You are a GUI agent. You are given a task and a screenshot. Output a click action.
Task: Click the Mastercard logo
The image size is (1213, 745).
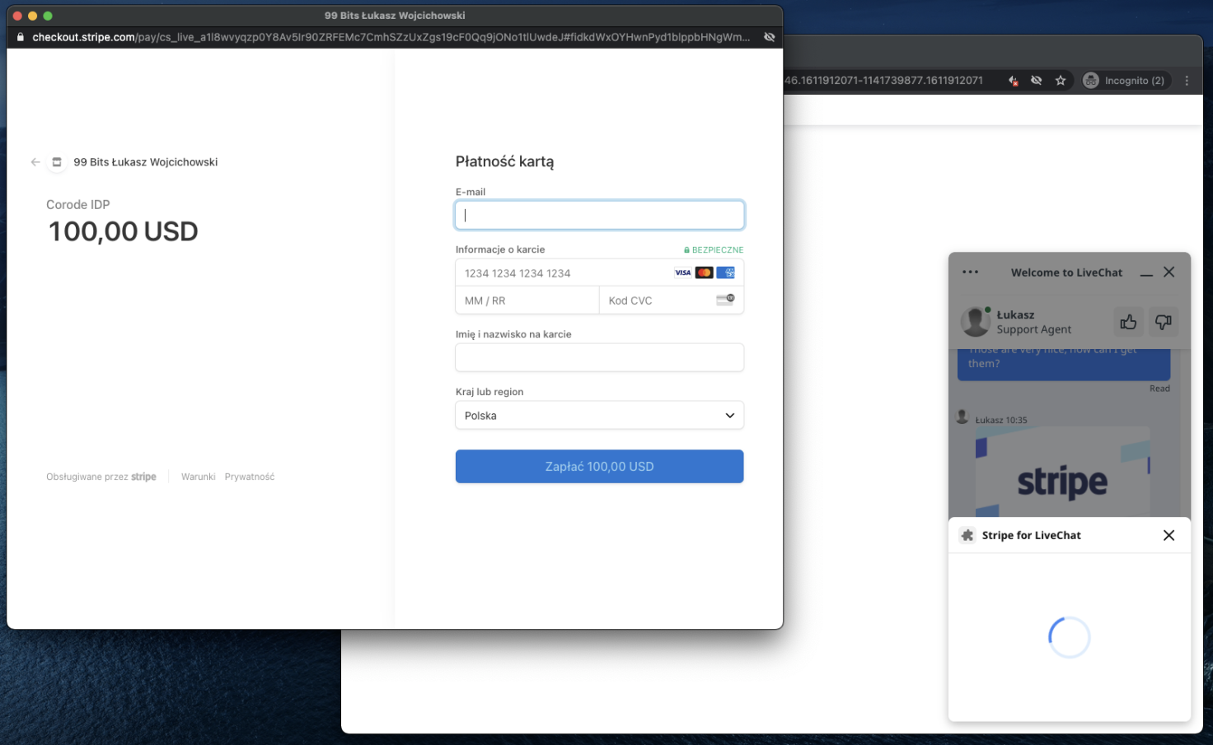[x=704, y=272]
